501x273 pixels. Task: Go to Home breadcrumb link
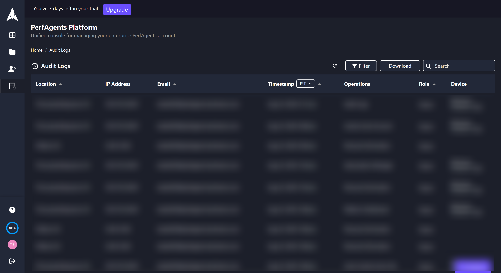click(x=37, y=50)
